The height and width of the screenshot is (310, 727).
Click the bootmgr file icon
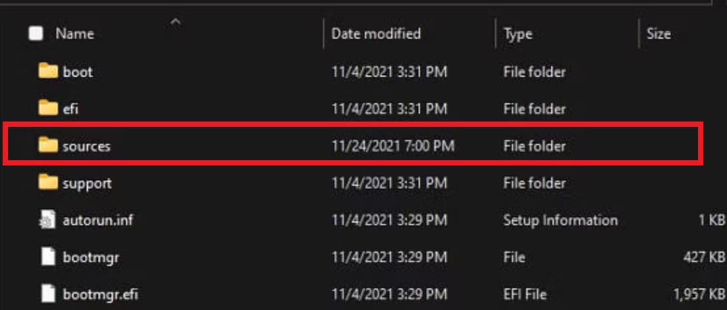[x=48, y=257]
